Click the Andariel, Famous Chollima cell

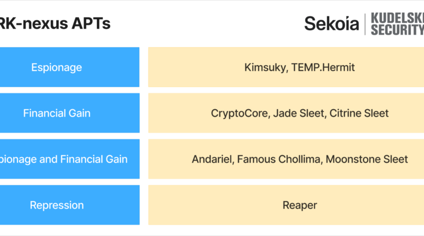(286, 159)
